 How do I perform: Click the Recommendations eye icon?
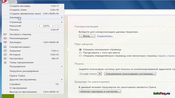click(x=5, y=38)
